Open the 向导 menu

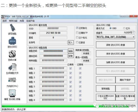click(22, 21)
